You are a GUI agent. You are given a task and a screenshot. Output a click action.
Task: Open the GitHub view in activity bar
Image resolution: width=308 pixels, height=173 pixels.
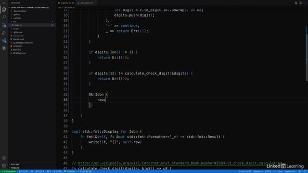[4, 48]
